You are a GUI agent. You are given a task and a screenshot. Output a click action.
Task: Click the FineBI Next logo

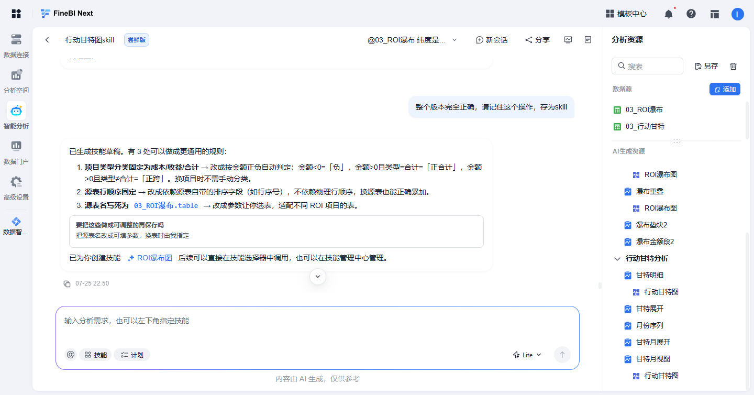coord(66,14)
